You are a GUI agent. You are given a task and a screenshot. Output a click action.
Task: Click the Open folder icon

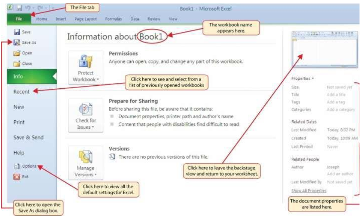pyautogui.click(x=17, y=53)
